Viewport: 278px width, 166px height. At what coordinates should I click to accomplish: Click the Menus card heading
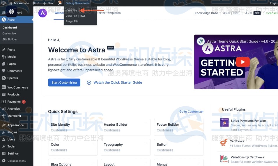click(162, 164)
